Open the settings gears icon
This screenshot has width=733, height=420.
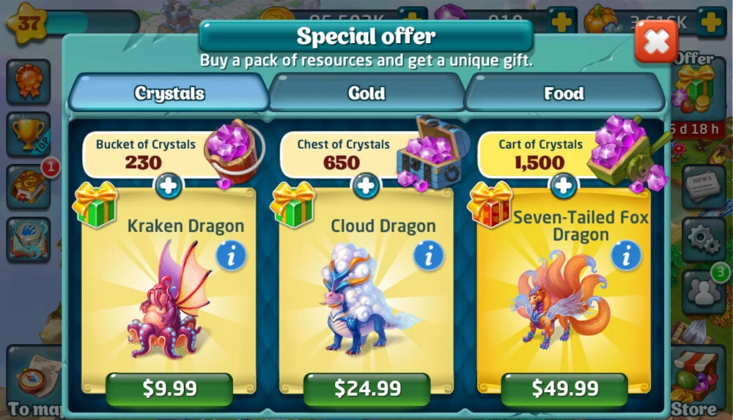pyautogui.click(x=702, y=239)
